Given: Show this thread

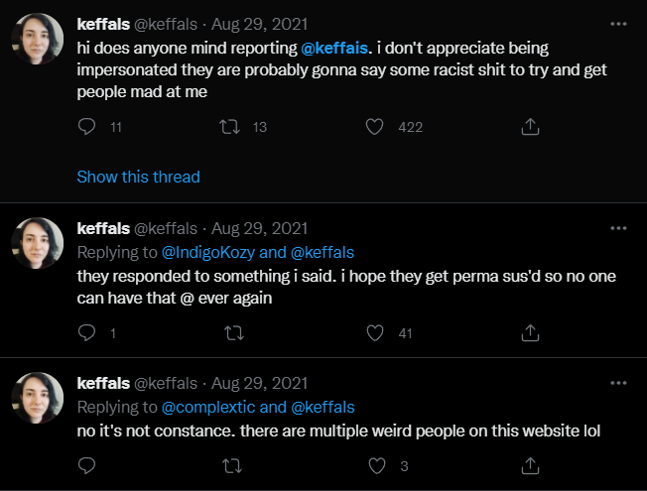Looking at the screenshot, I should [138, 177].
